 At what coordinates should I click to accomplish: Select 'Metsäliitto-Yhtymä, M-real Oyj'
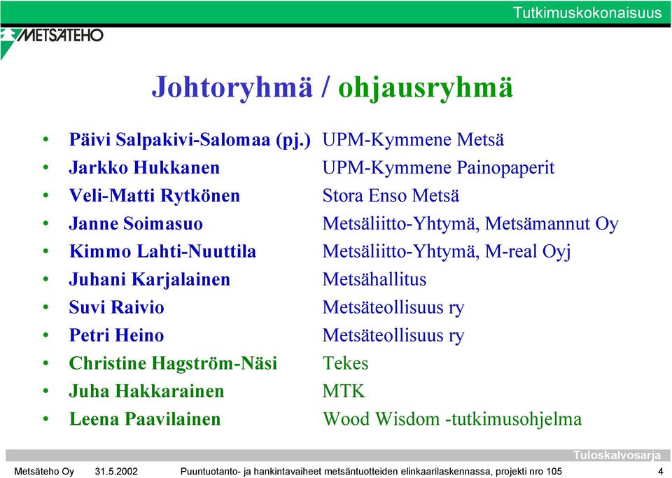(x=447, y=252)
